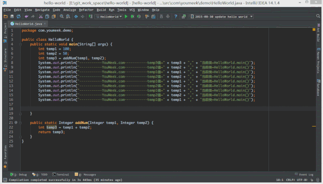Open Maven Projects side panel
This screenshot has width=323, height=184.
(318, 60)
